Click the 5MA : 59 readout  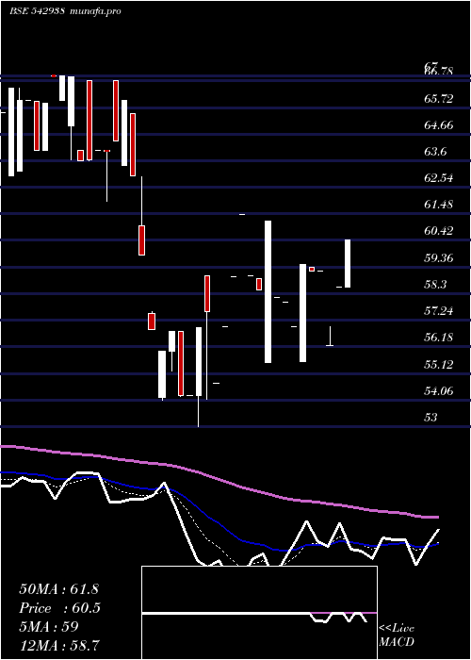[x=49, y=627]
